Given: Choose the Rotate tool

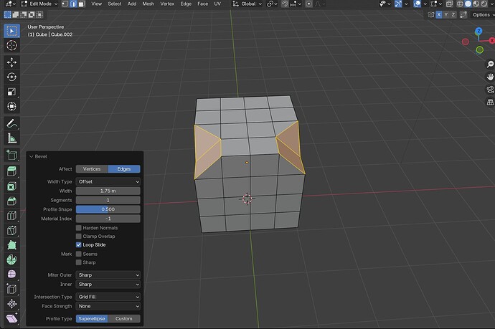Looking at the screenshot, I should coord(11,77).
